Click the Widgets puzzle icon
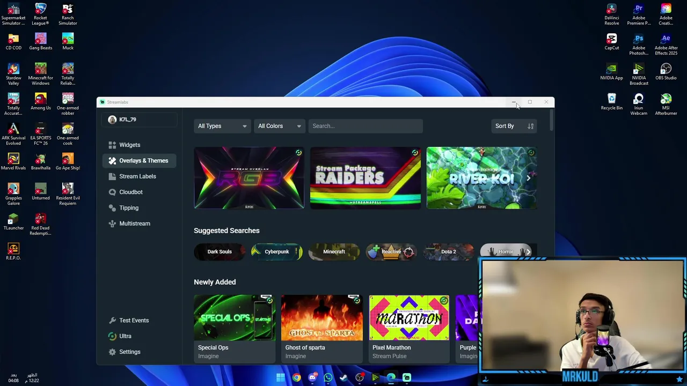687x386 pixels. click(112, 145)
